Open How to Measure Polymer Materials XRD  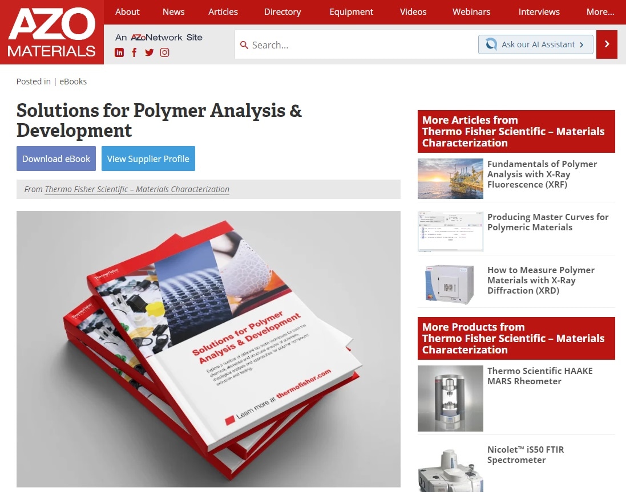(x=541, y=280)
